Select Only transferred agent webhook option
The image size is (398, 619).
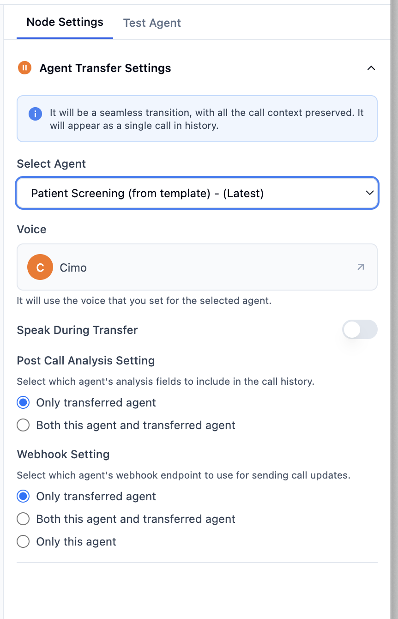tap(23, 496)
